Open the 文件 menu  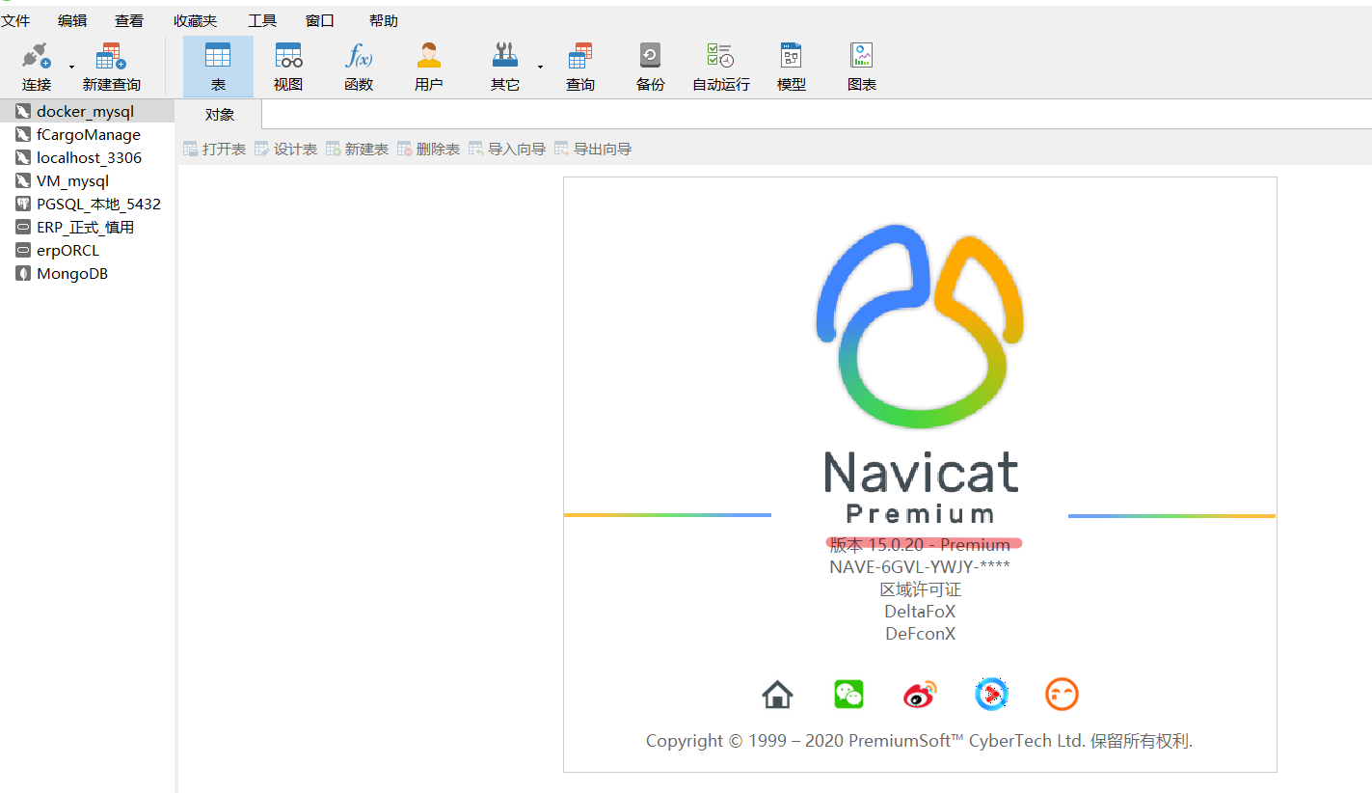tap(15, 20)
